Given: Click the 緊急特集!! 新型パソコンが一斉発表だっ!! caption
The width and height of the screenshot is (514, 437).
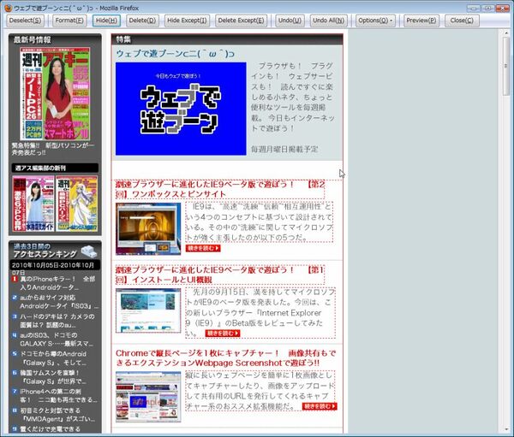Looking at the screenshot, I should (53, 149).
